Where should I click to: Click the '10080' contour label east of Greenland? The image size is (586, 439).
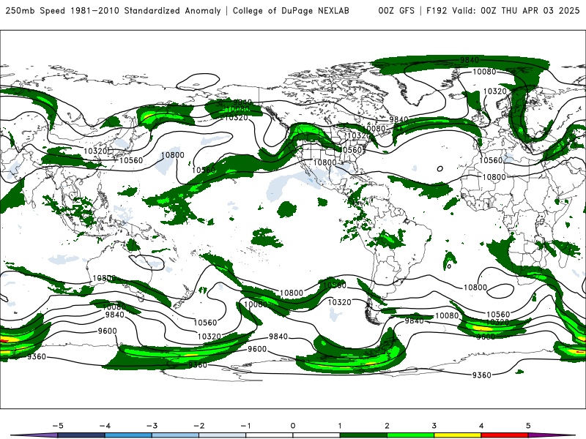tap(484, 72)
